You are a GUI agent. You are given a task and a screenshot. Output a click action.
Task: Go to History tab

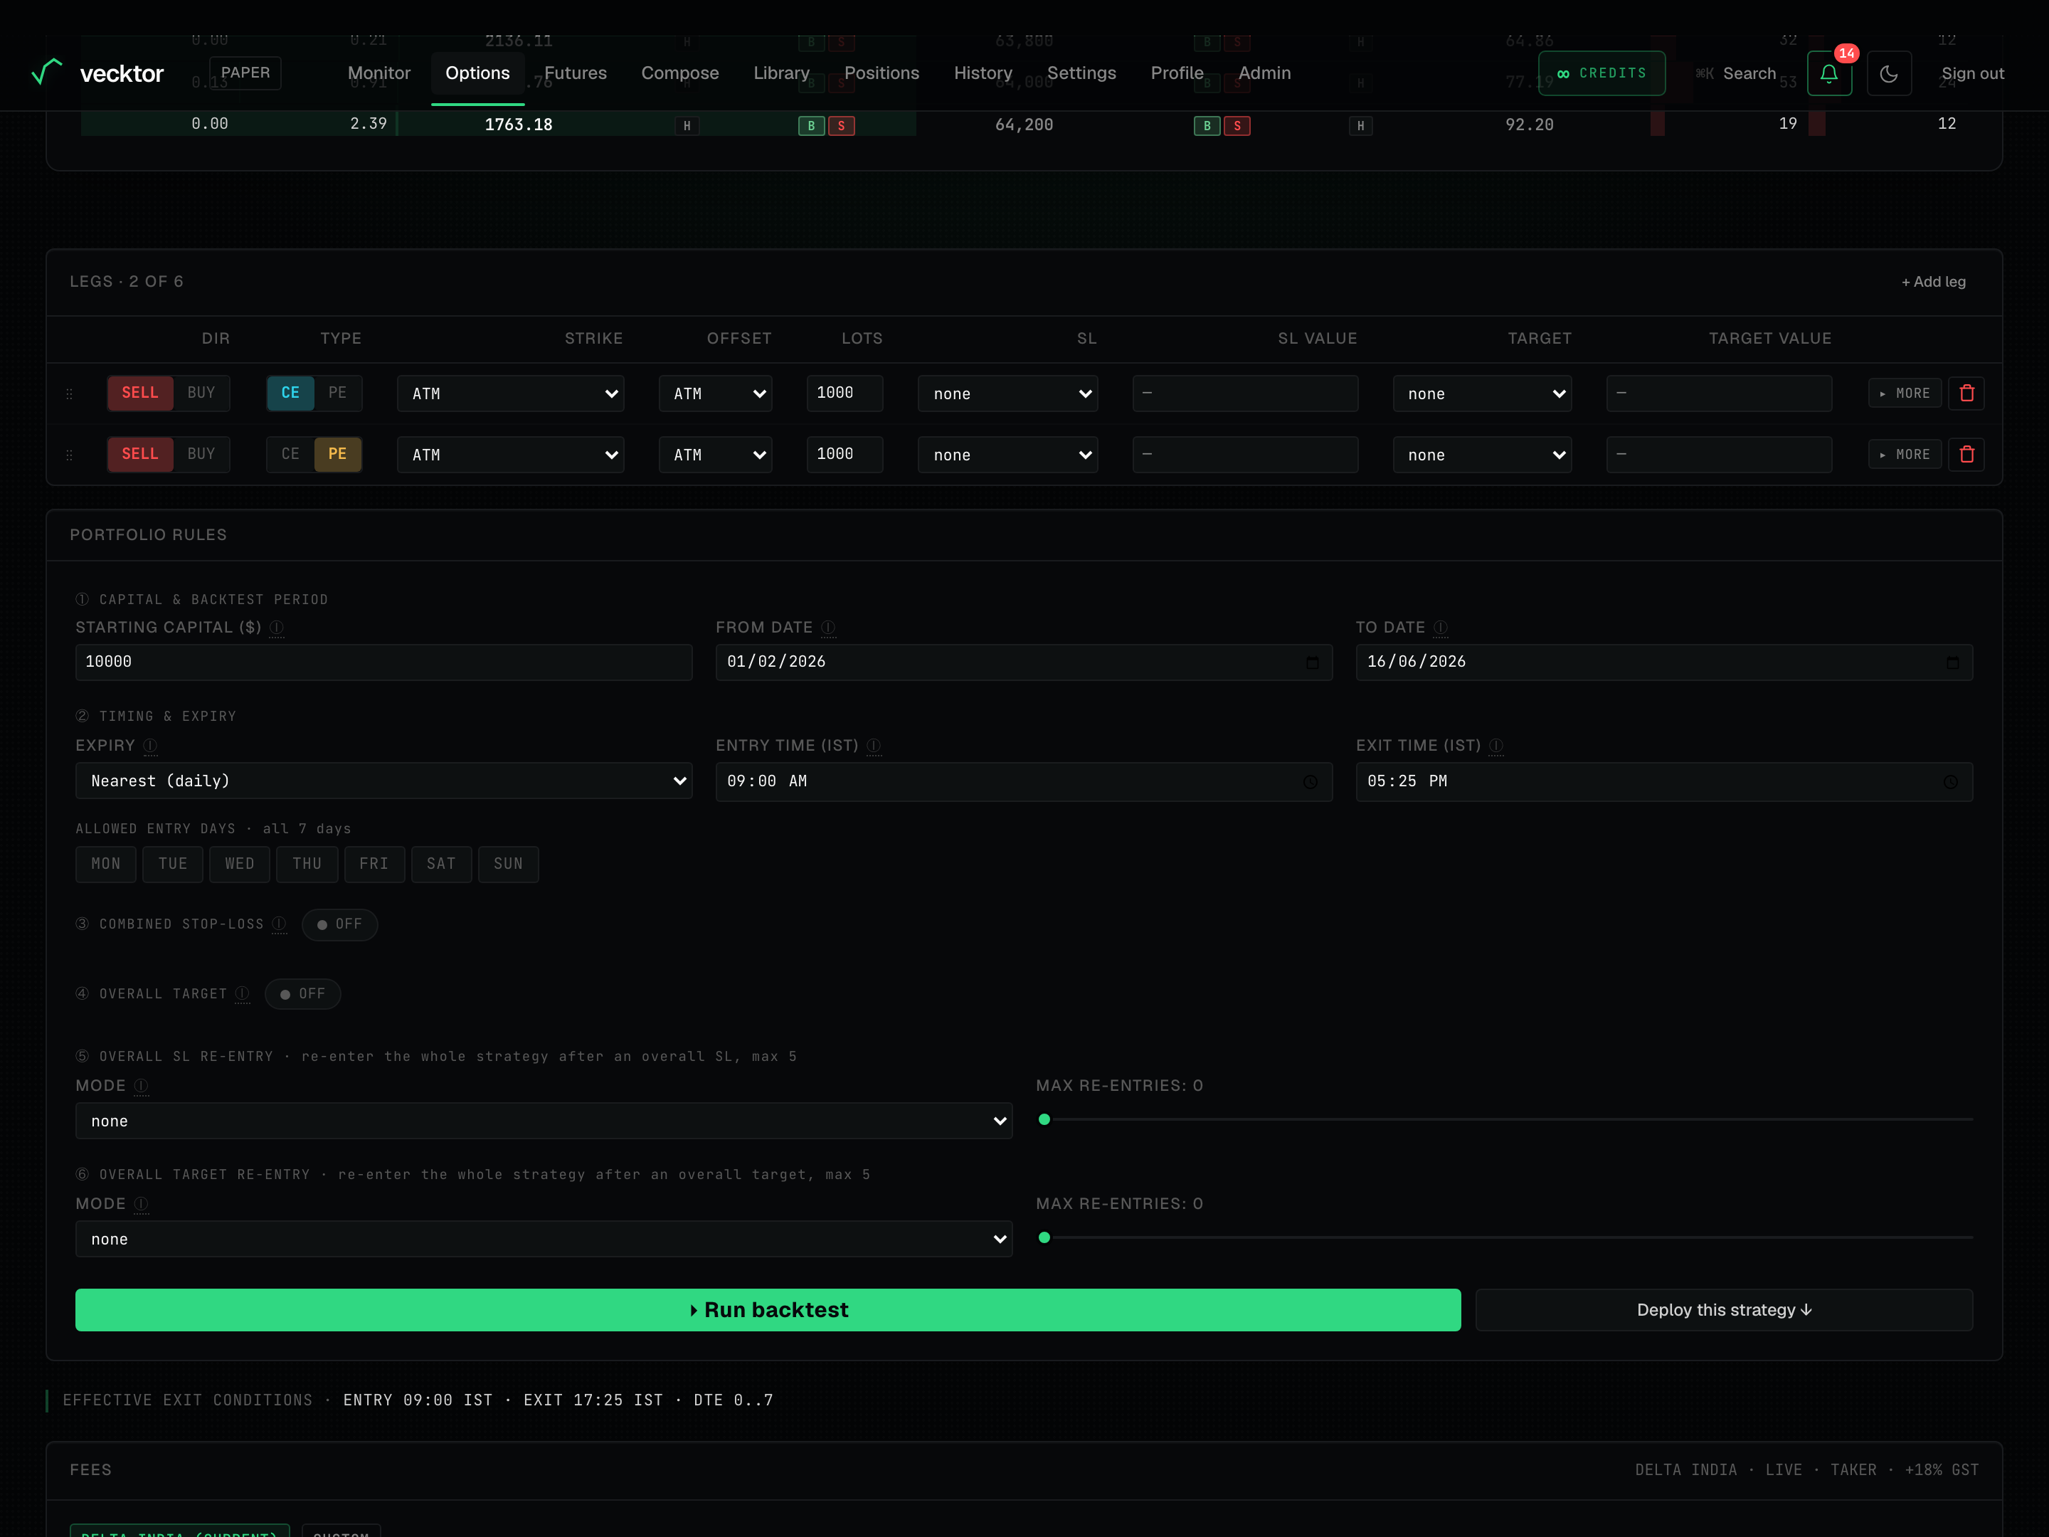coord(983,73)
